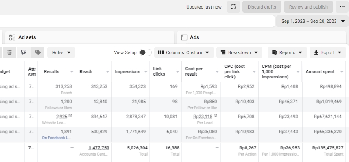Click the preview share icon in toolbar
This screenshot has height=162, width=349.
pos(24,52)
